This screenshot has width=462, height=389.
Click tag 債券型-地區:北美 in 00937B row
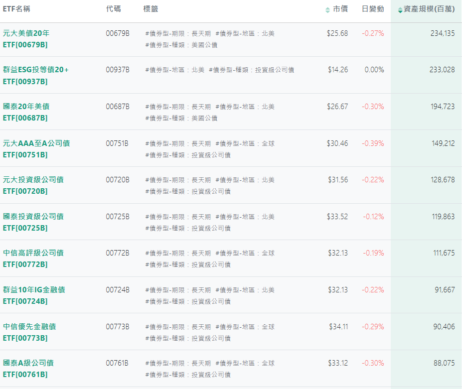pyautogui.click(x=175, y=70)
